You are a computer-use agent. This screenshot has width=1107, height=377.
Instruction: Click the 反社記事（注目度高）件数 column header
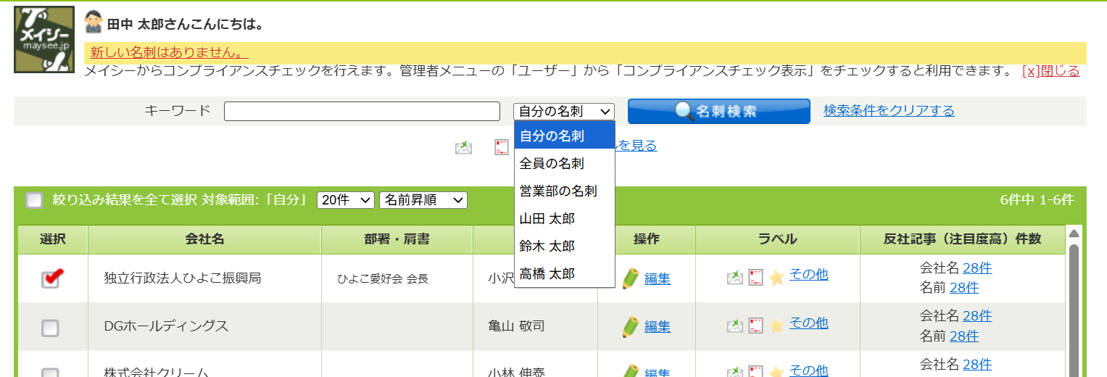click(963, 239)
